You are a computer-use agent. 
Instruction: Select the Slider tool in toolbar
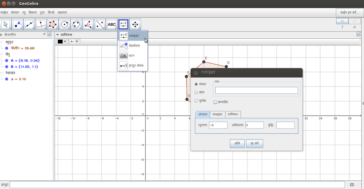click(x=123, y=25)
